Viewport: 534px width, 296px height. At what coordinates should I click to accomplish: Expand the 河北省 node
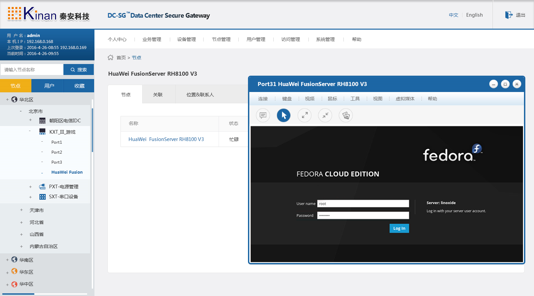21,222
